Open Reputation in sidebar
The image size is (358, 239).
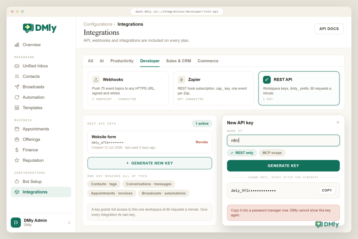(x=41, y=160)
